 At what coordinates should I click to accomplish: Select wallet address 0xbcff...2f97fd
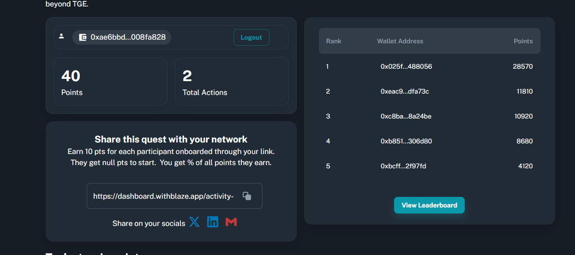pyautogui.click(x=403, y=166)
